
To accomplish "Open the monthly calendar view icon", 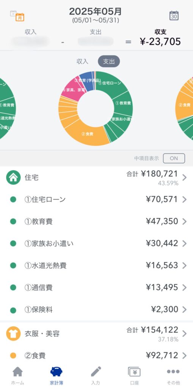I will (17, 16).
